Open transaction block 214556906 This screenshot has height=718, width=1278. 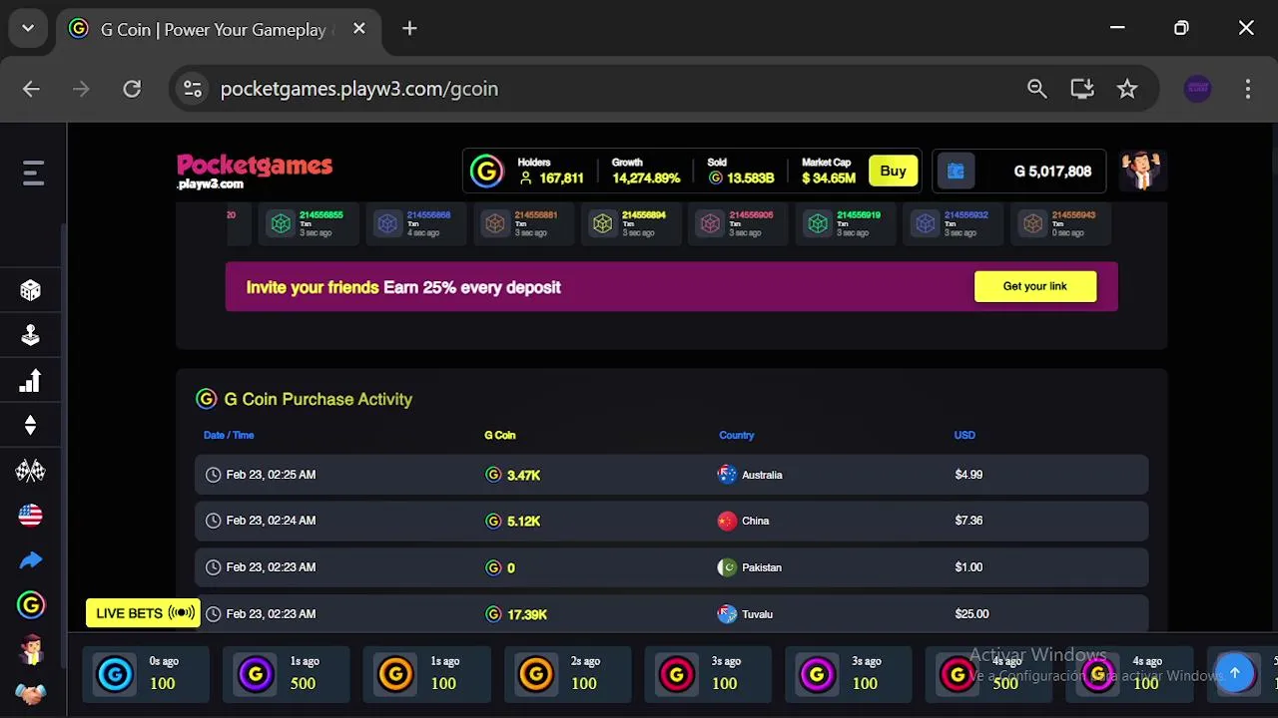click(738, 223)
